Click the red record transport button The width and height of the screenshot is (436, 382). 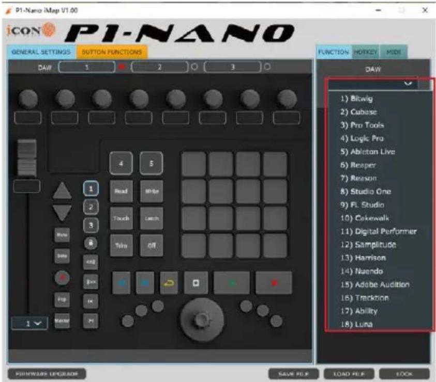click(x=274, y=283)
